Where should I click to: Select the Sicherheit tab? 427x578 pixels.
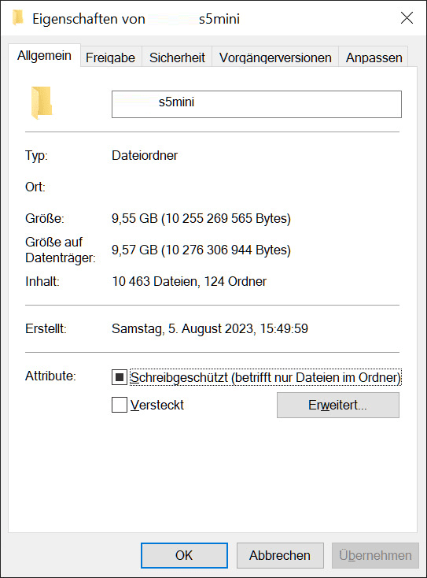tap(177, 57)
